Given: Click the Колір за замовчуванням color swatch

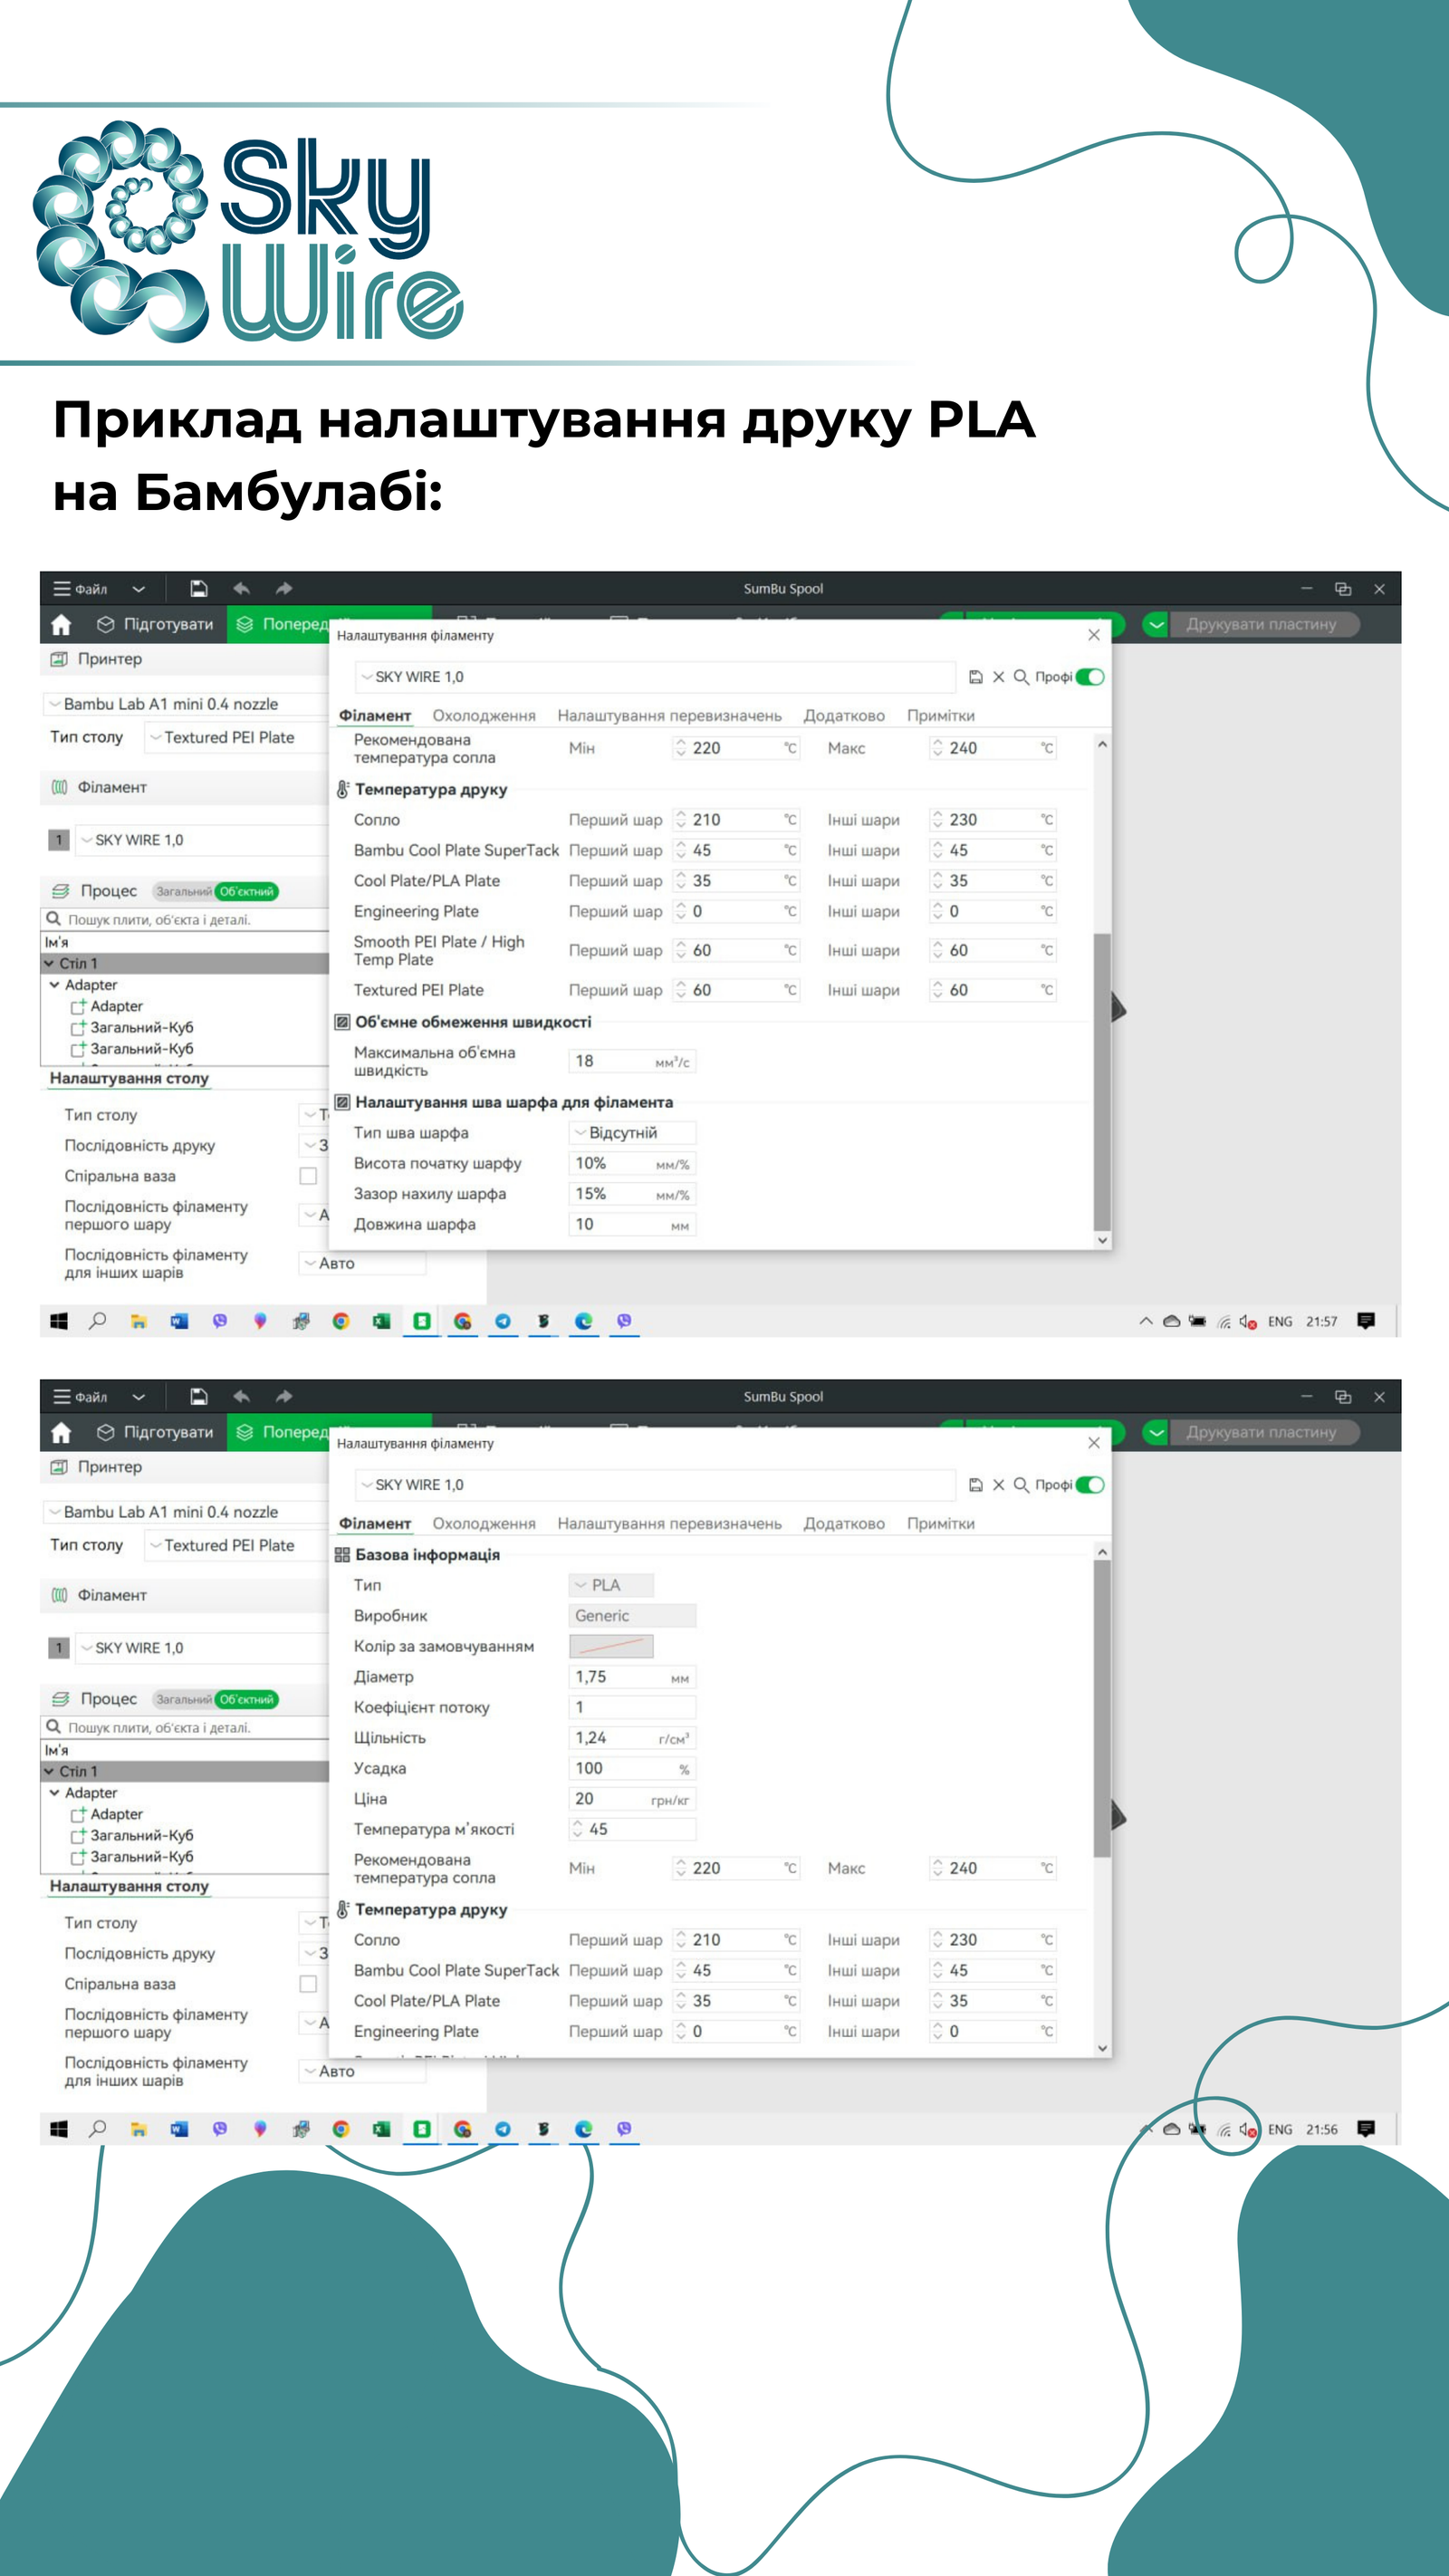Looking at the screenshot, I should click(611, 1646).
